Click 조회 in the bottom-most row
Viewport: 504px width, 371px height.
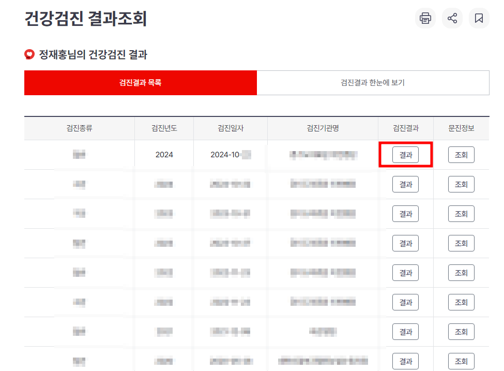click(x=461, y=361)
